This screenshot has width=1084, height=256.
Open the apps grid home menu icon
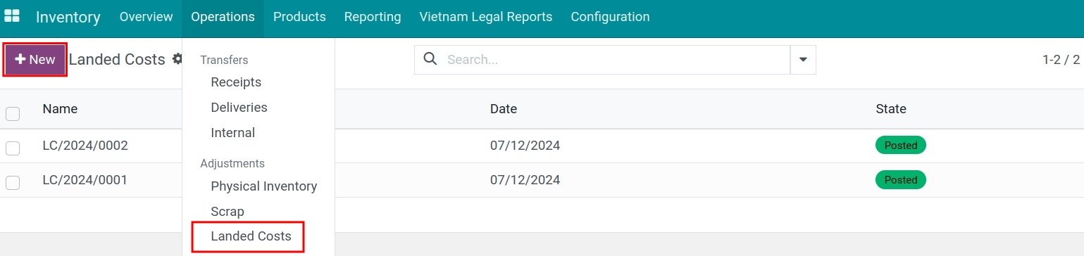point(12,15)
